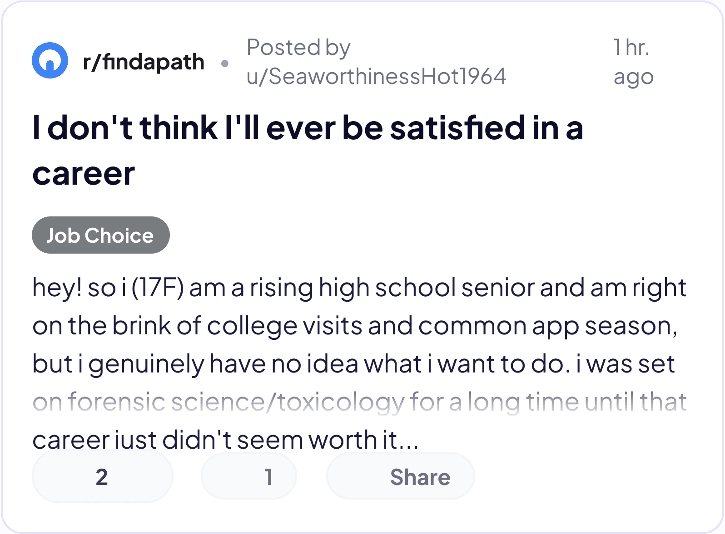
Task: Click the r/findapath subreddit avatar icon
Action: tap(50, 60)
